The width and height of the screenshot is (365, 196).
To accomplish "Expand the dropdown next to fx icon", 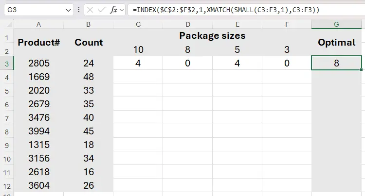I will click(x=122, y=10).
